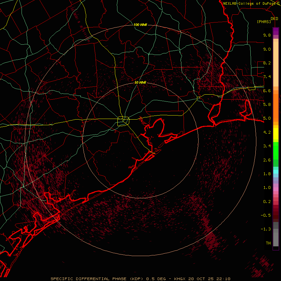Click the 6.6 legend value
Screen dimensions: 281x281
click(267, 91)
